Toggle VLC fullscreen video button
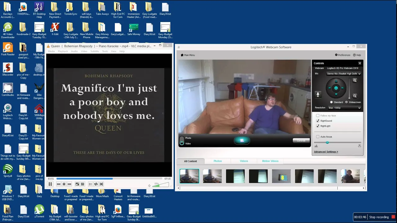397x223 pixels. [x=77, y=184]
